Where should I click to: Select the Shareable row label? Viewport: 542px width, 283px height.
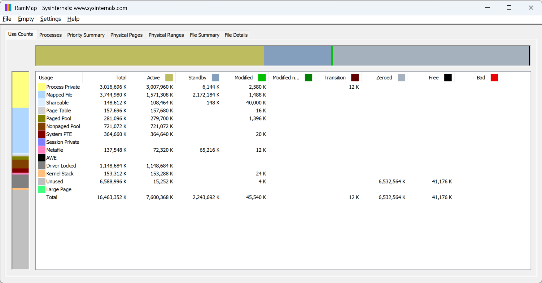pos(57,103)
